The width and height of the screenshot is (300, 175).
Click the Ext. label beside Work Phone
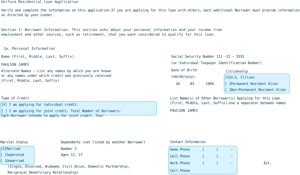(x=267, y=163)
